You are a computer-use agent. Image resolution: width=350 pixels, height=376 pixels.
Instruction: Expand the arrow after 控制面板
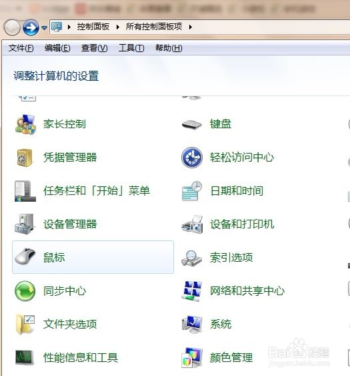[x=118, y=27]
